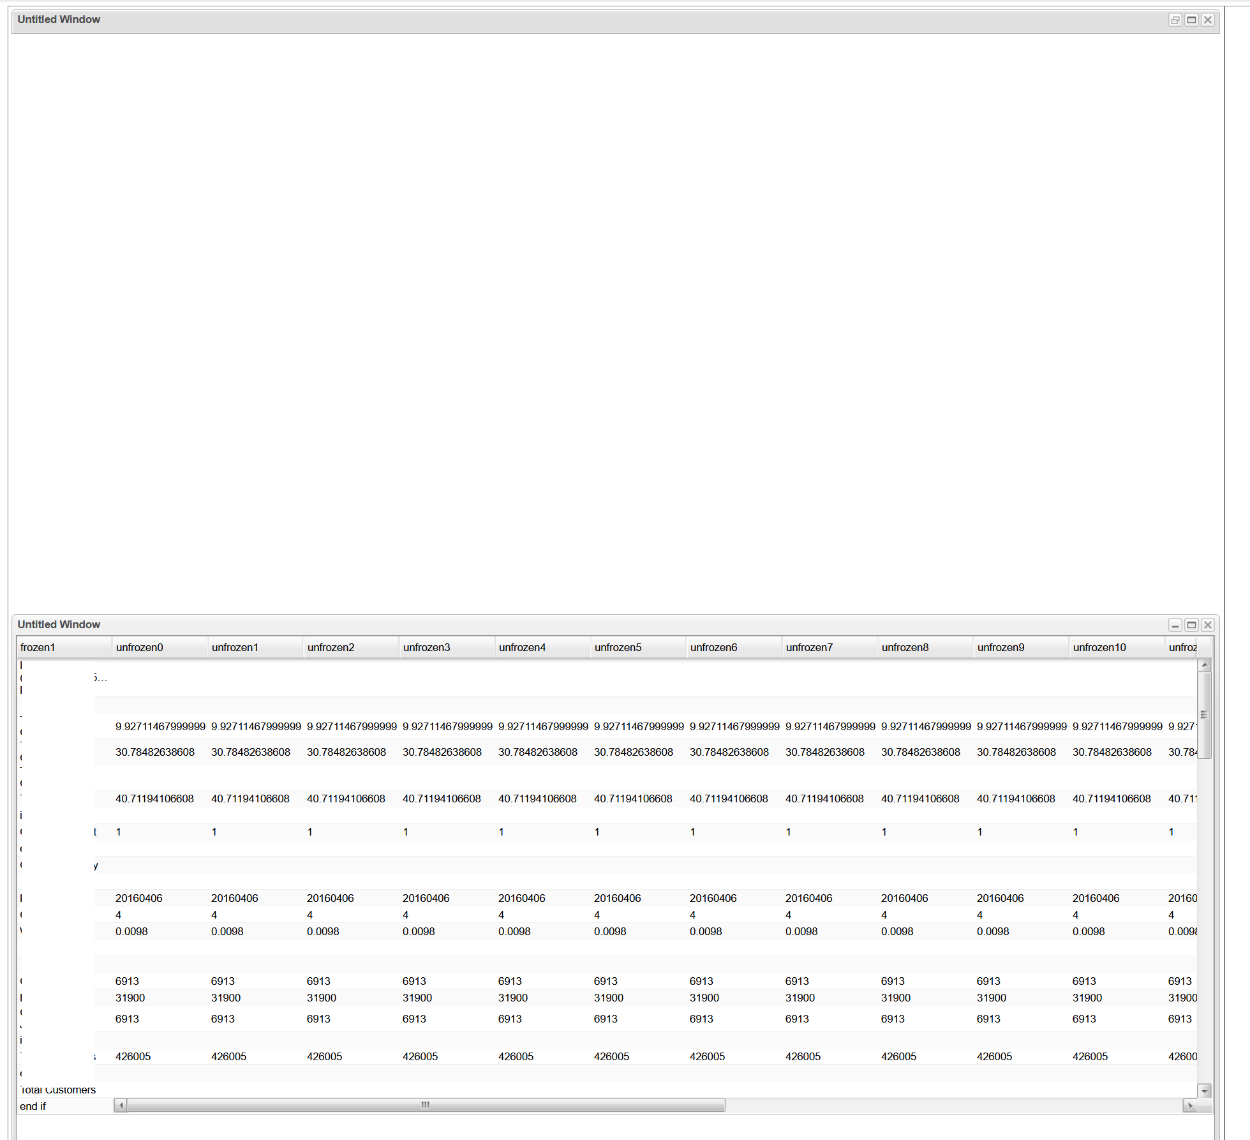This screenshot has width=1250, height=1140.
Task: Select 0.0098 cell under unfrozen7
Action: pos(830,931)
